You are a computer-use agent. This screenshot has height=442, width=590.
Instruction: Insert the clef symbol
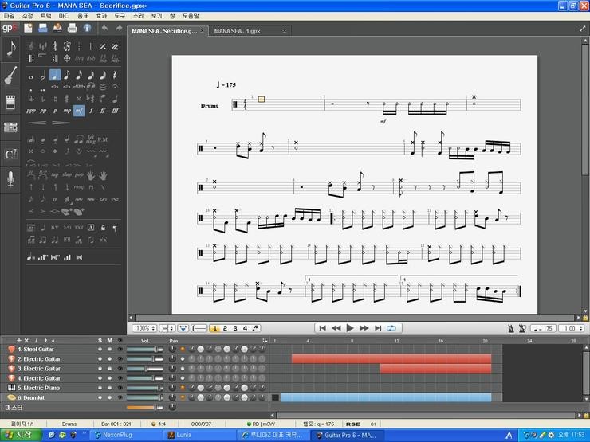31,46
